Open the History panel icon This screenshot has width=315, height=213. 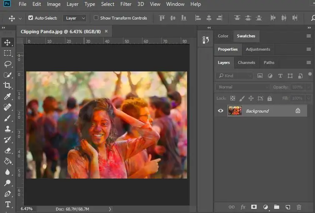(205, 40)
